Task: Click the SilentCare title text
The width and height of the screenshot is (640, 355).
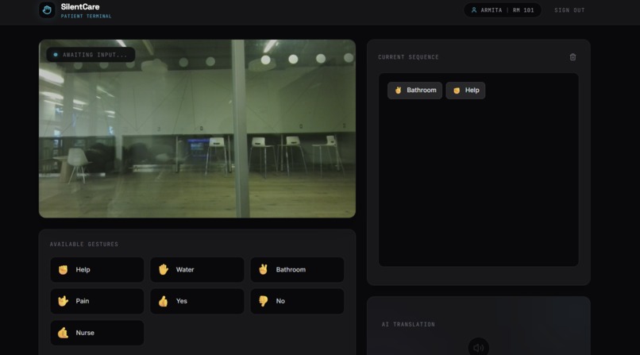Action: pyautogui.click(x=80, y=6)
